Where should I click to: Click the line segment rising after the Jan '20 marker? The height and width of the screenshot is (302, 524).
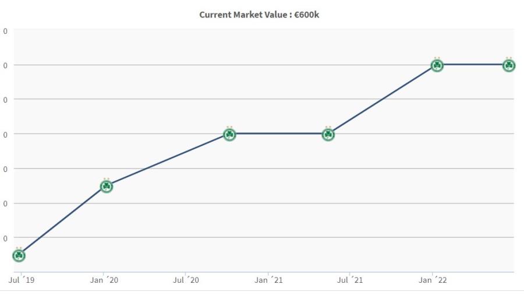[x=168, y=160]
